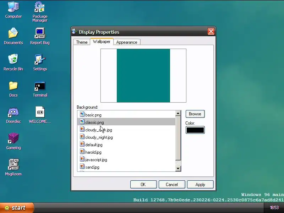Select the Doordisc desktop icon
The image size is (284, 213).
click(x=13, y=115)
